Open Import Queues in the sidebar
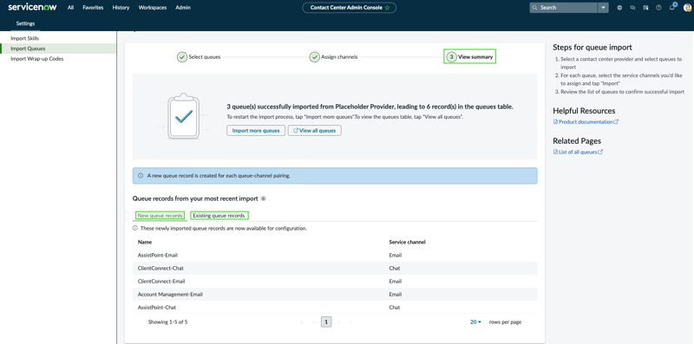 tap(58, 49)
